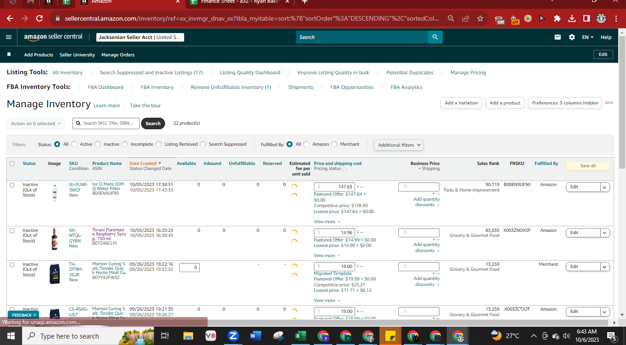Check the Torani Raspberry Syrup row checkbox
The width and height of the screenshot is (626, 345).
pyautogui.click(x=12, y=230)
